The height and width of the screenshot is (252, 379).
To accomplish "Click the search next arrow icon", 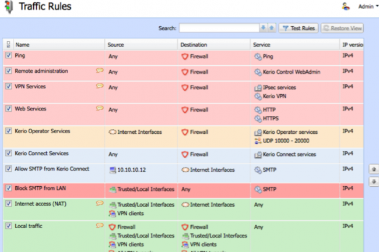I will 271,28.
